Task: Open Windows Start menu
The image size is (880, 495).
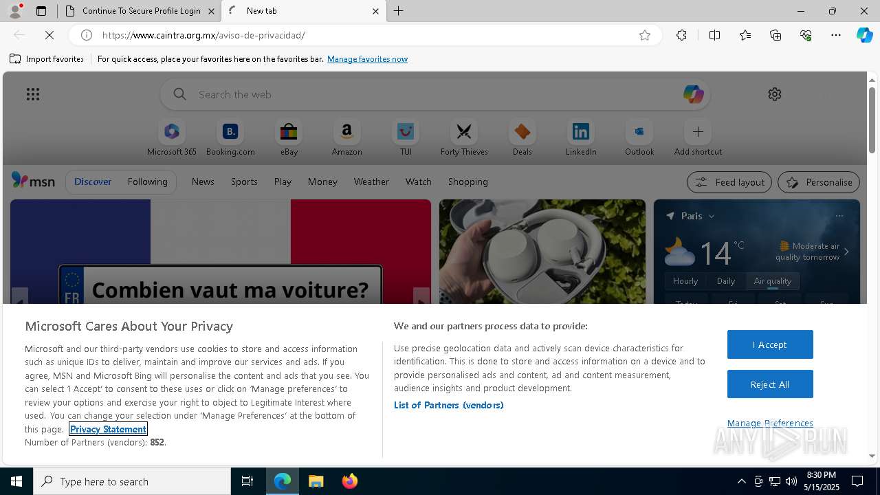Action: (x=16, y=481)
